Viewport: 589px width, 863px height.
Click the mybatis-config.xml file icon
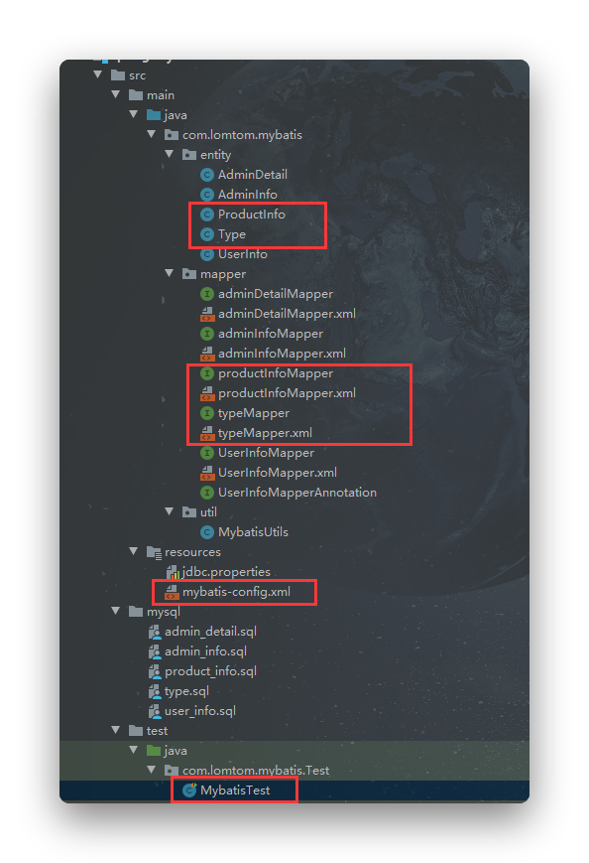coord(172,592)
